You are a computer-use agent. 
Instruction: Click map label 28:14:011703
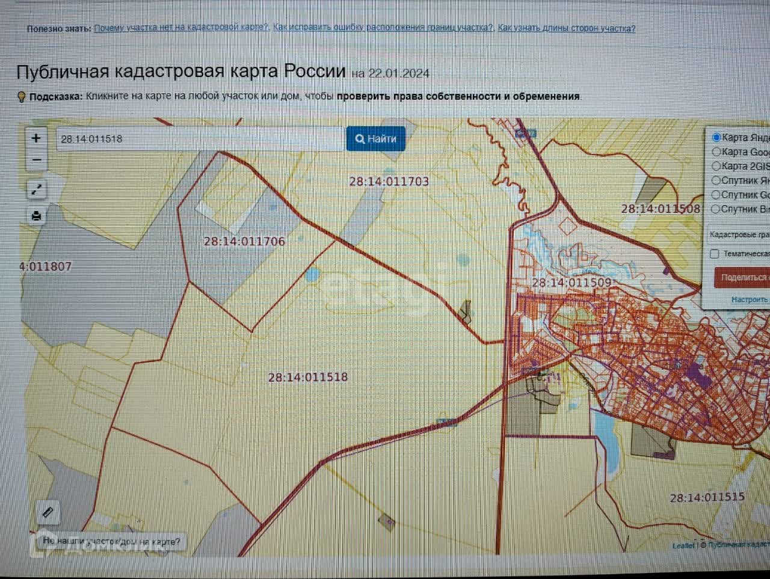pos(389,181)
